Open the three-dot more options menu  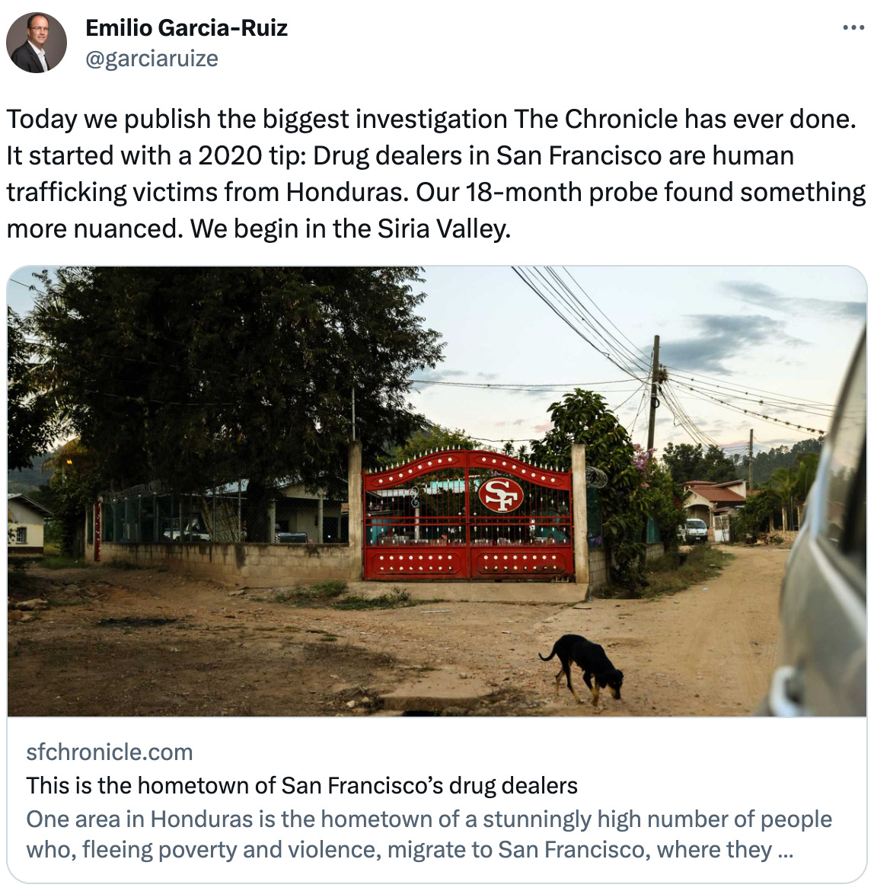coord(853,27)
